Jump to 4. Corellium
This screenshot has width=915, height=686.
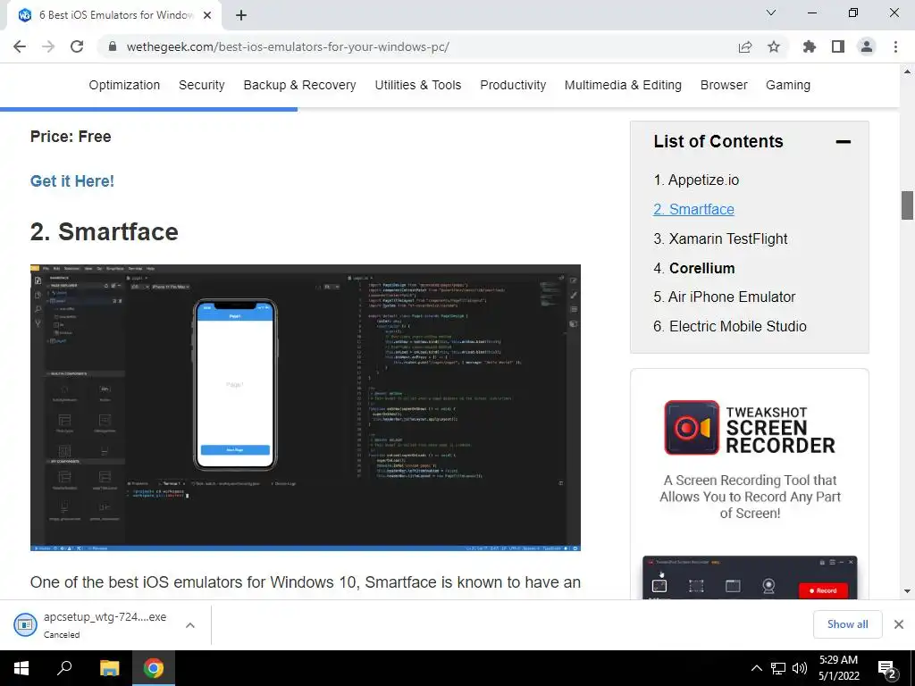tap(694, 268)
